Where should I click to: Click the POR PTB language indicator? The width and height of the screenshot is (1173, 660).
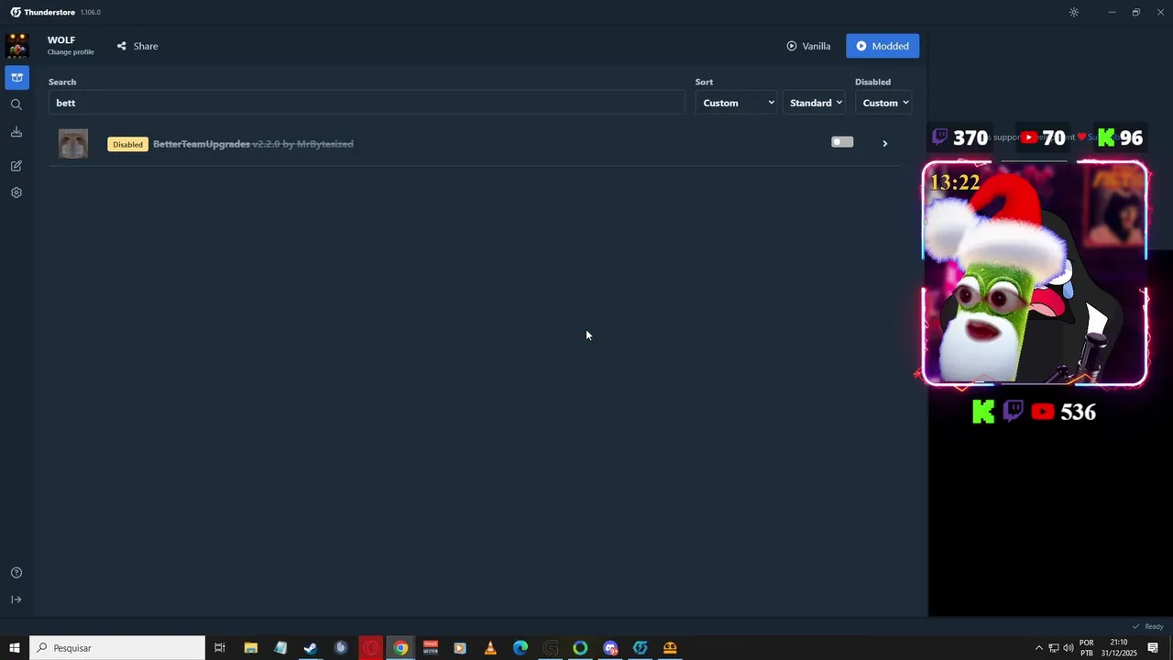[1087, 648]
